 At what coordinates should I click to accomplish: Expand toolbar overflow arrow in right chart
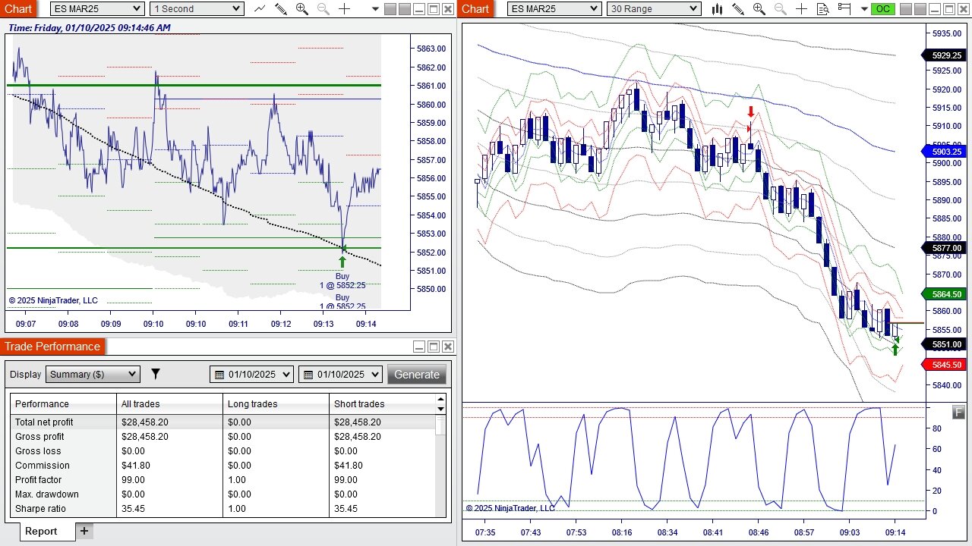[x=864, y=9]
